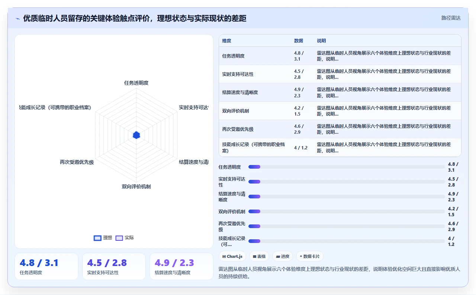Click the 4.8 / 3.1 value in table
Screen dimensions: 476x295
click(299, 56)
